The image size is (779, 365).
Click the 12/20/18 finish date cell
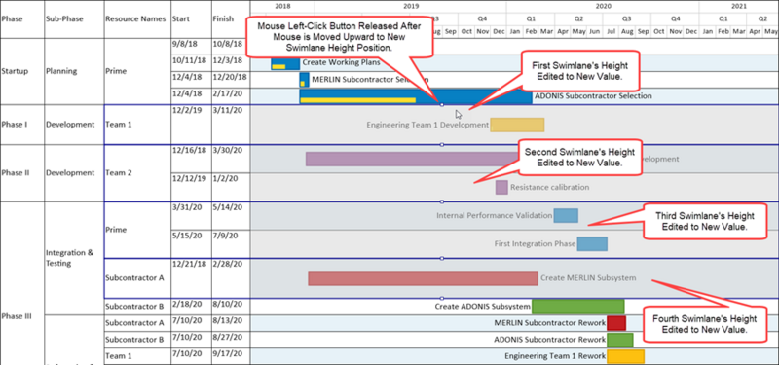coord(231,80)
